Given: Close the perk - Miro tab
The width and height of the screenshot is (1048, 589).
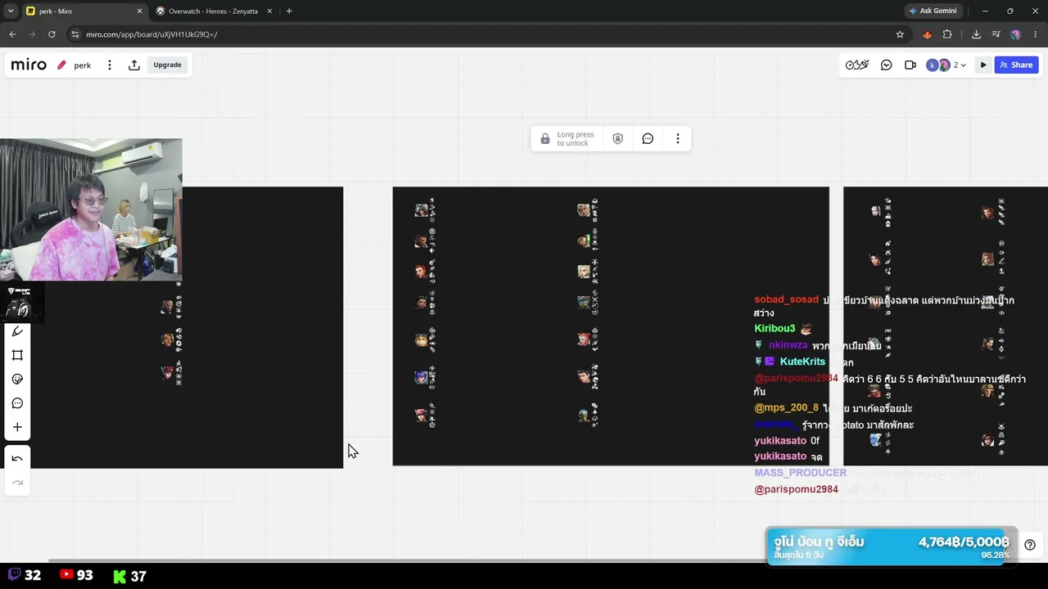Looking at the screenshot, I should pyautogui.click(x=139, y=11).
